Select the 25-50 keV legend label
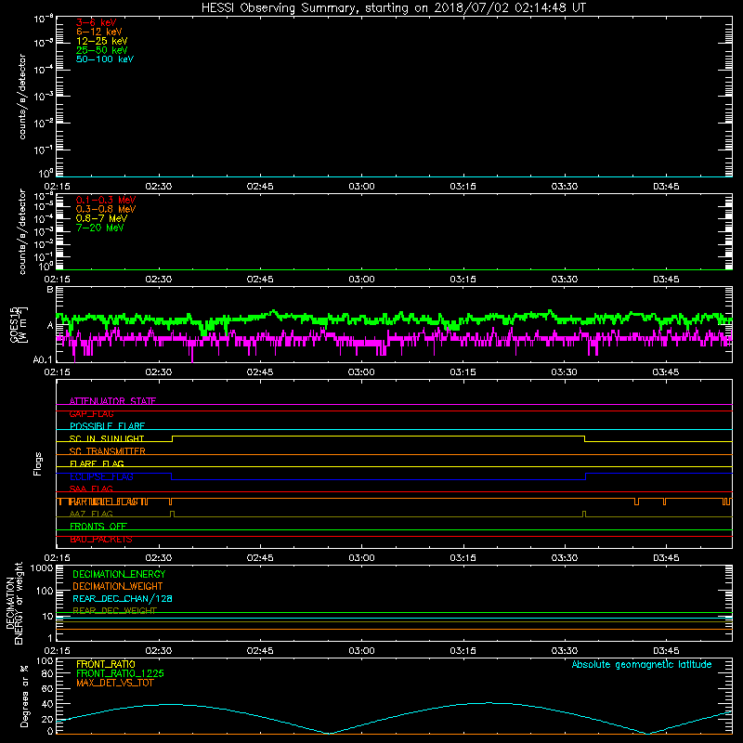743x743 pixels. point(102,50)
